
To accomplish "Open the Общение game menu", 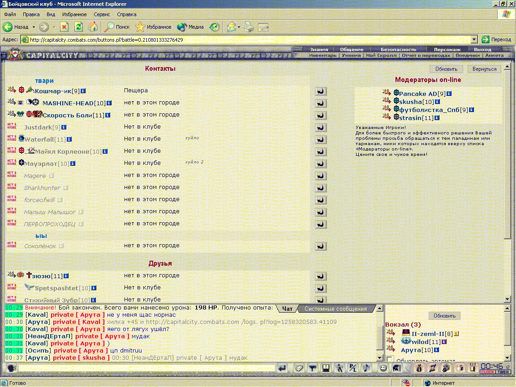I will [x=352, y=49].
